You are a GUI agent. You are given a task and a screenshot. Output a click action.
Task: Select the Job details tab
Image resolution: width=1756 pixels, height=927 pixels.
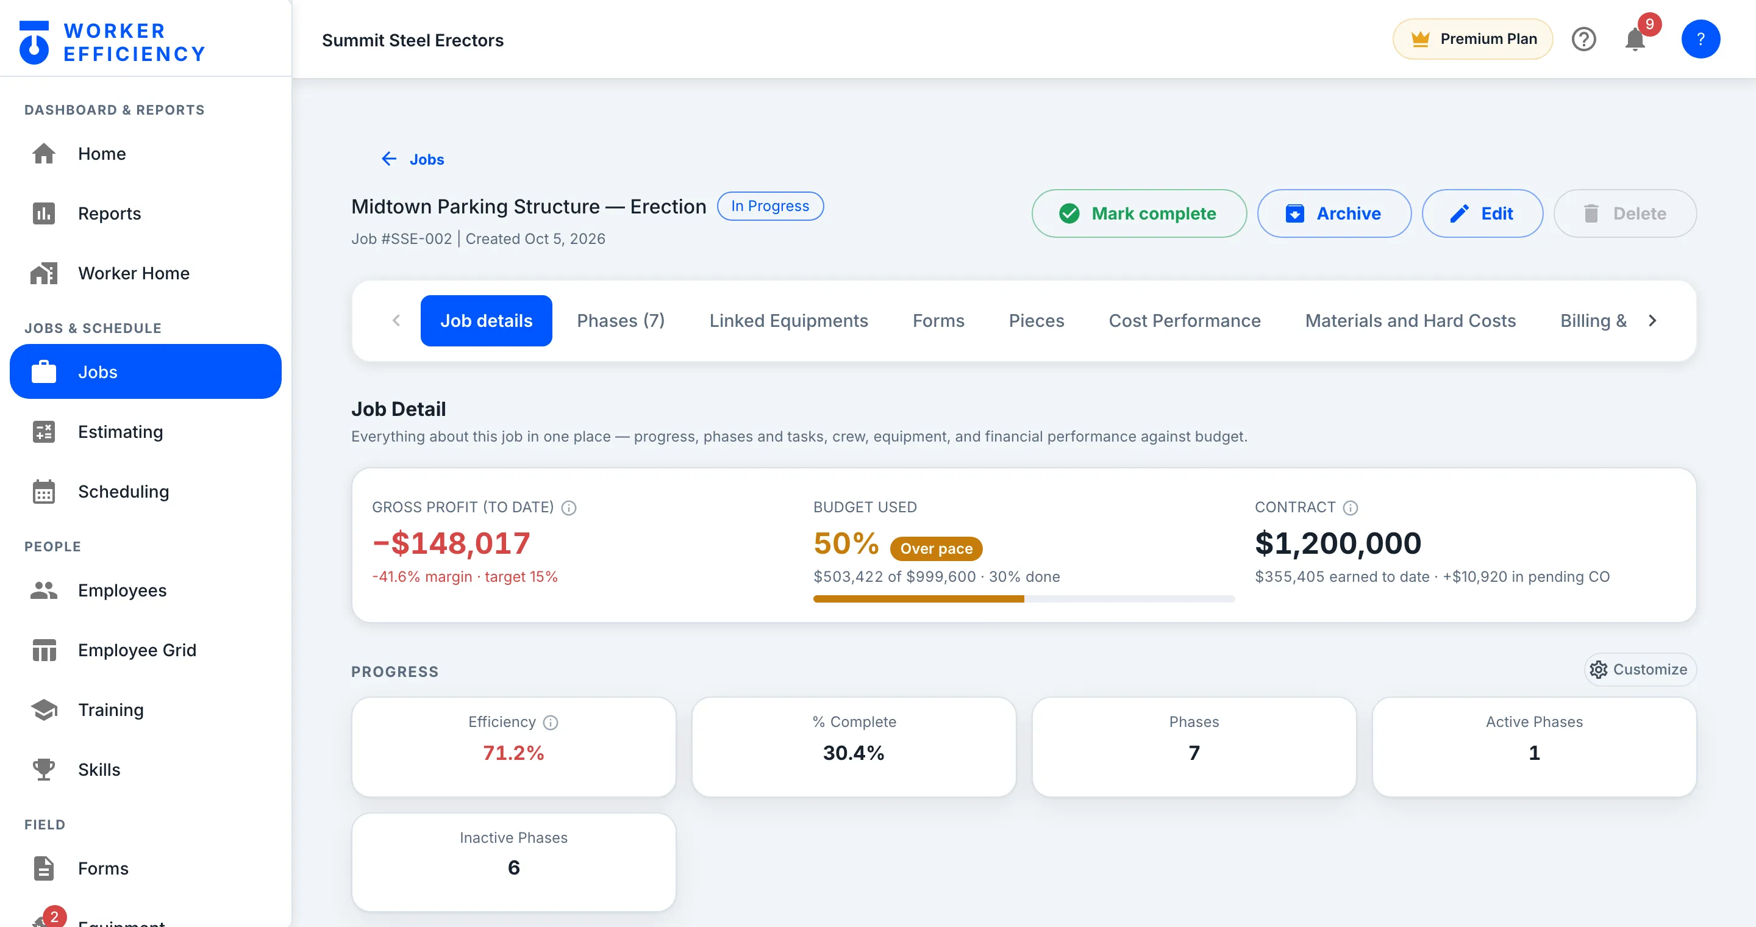click(486, 320)
